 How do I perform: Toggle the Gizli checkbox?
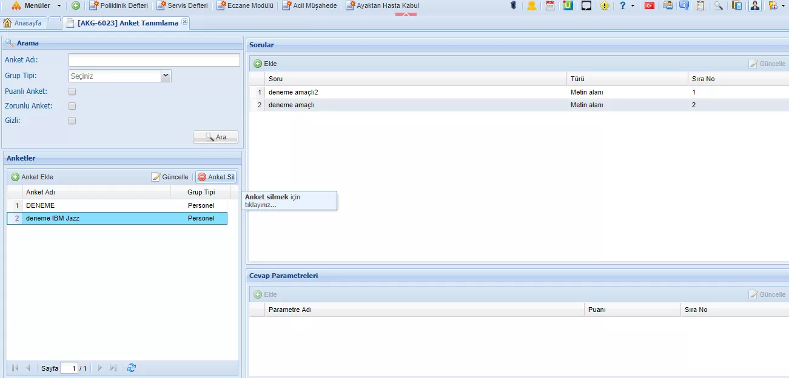72,121
